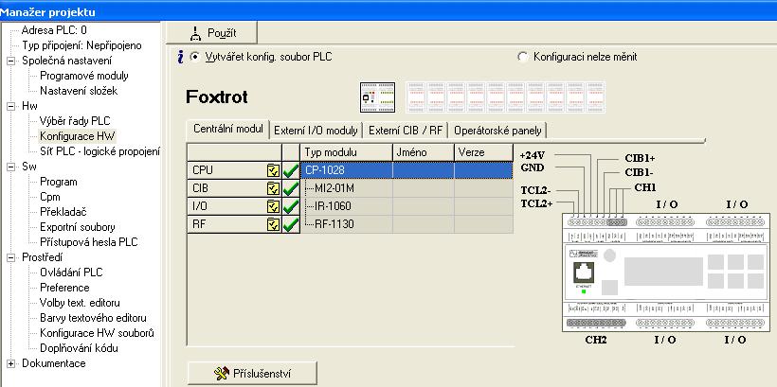Open 'Síť PLC - logické propojení' item

pyautogui.click(x=100, y=151)
